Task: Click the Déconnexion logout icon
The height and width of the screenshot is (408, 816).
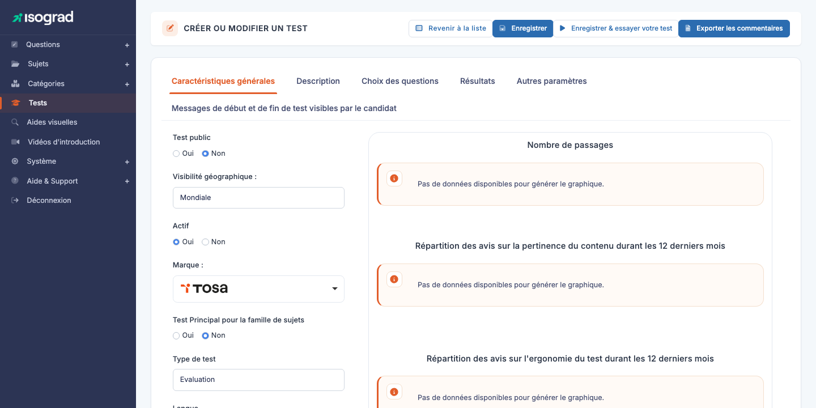Action: click(x=15, y=201)
